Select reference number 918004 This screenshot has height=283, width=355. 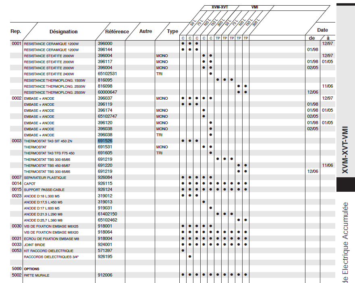click(105, 238)
